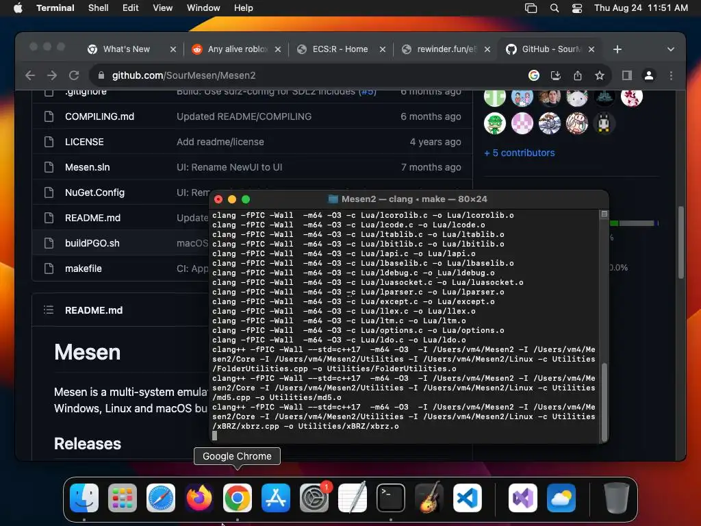This screenshot has height=526, width=701.
Task: Open the NuGet.Config file
Action: [x=94, y=192]
